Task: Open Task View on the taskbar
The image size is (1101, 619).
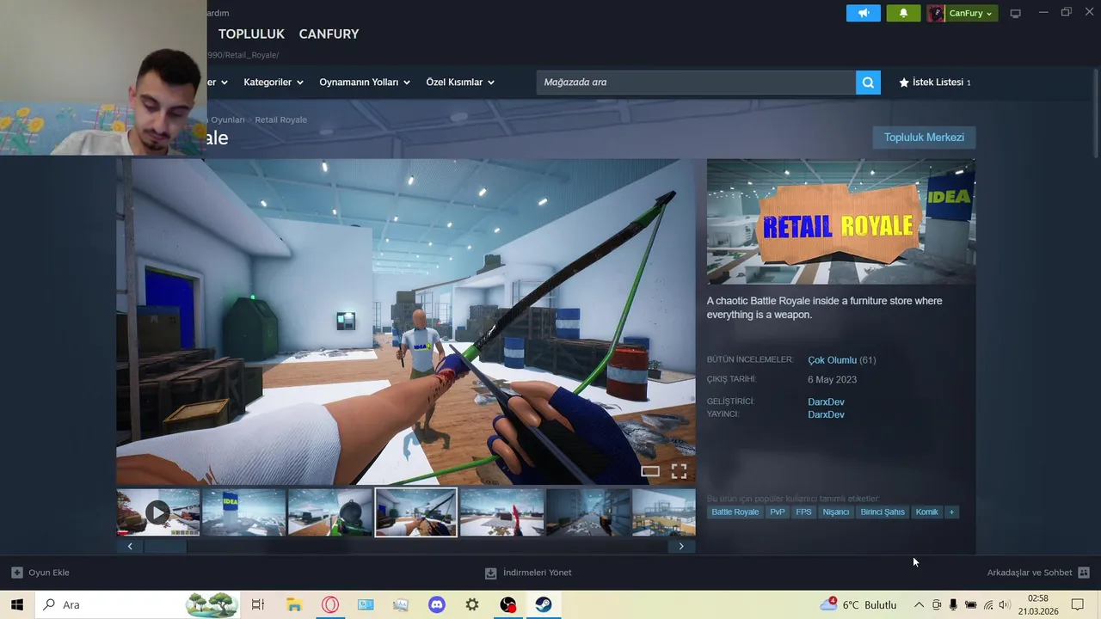Action: point(258,604)
